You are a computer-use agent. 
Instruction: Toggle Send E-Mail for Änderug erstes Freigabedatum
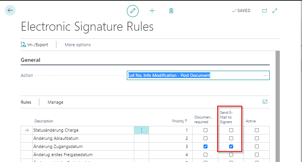(231, 155)
